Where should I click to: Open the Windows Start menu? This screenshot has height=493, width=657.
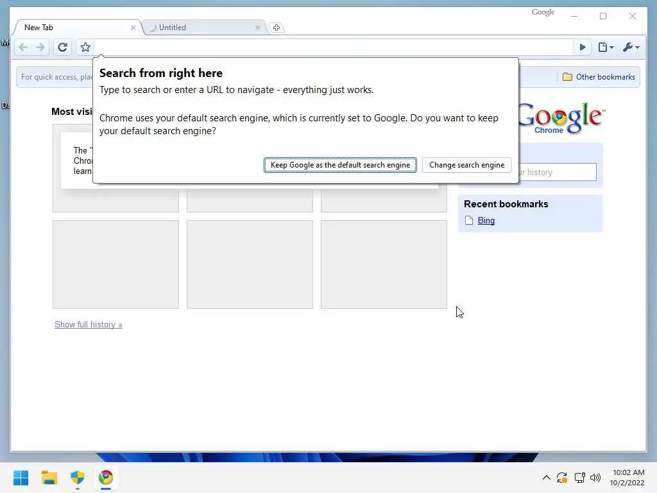point(21,478)
